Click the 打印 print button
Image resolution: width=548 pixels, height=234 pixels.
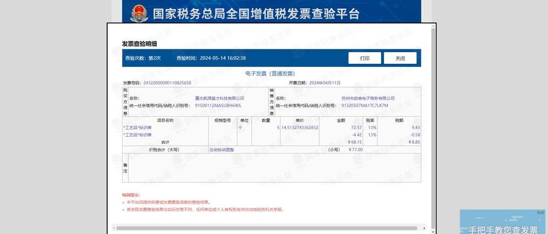[365, 59]
